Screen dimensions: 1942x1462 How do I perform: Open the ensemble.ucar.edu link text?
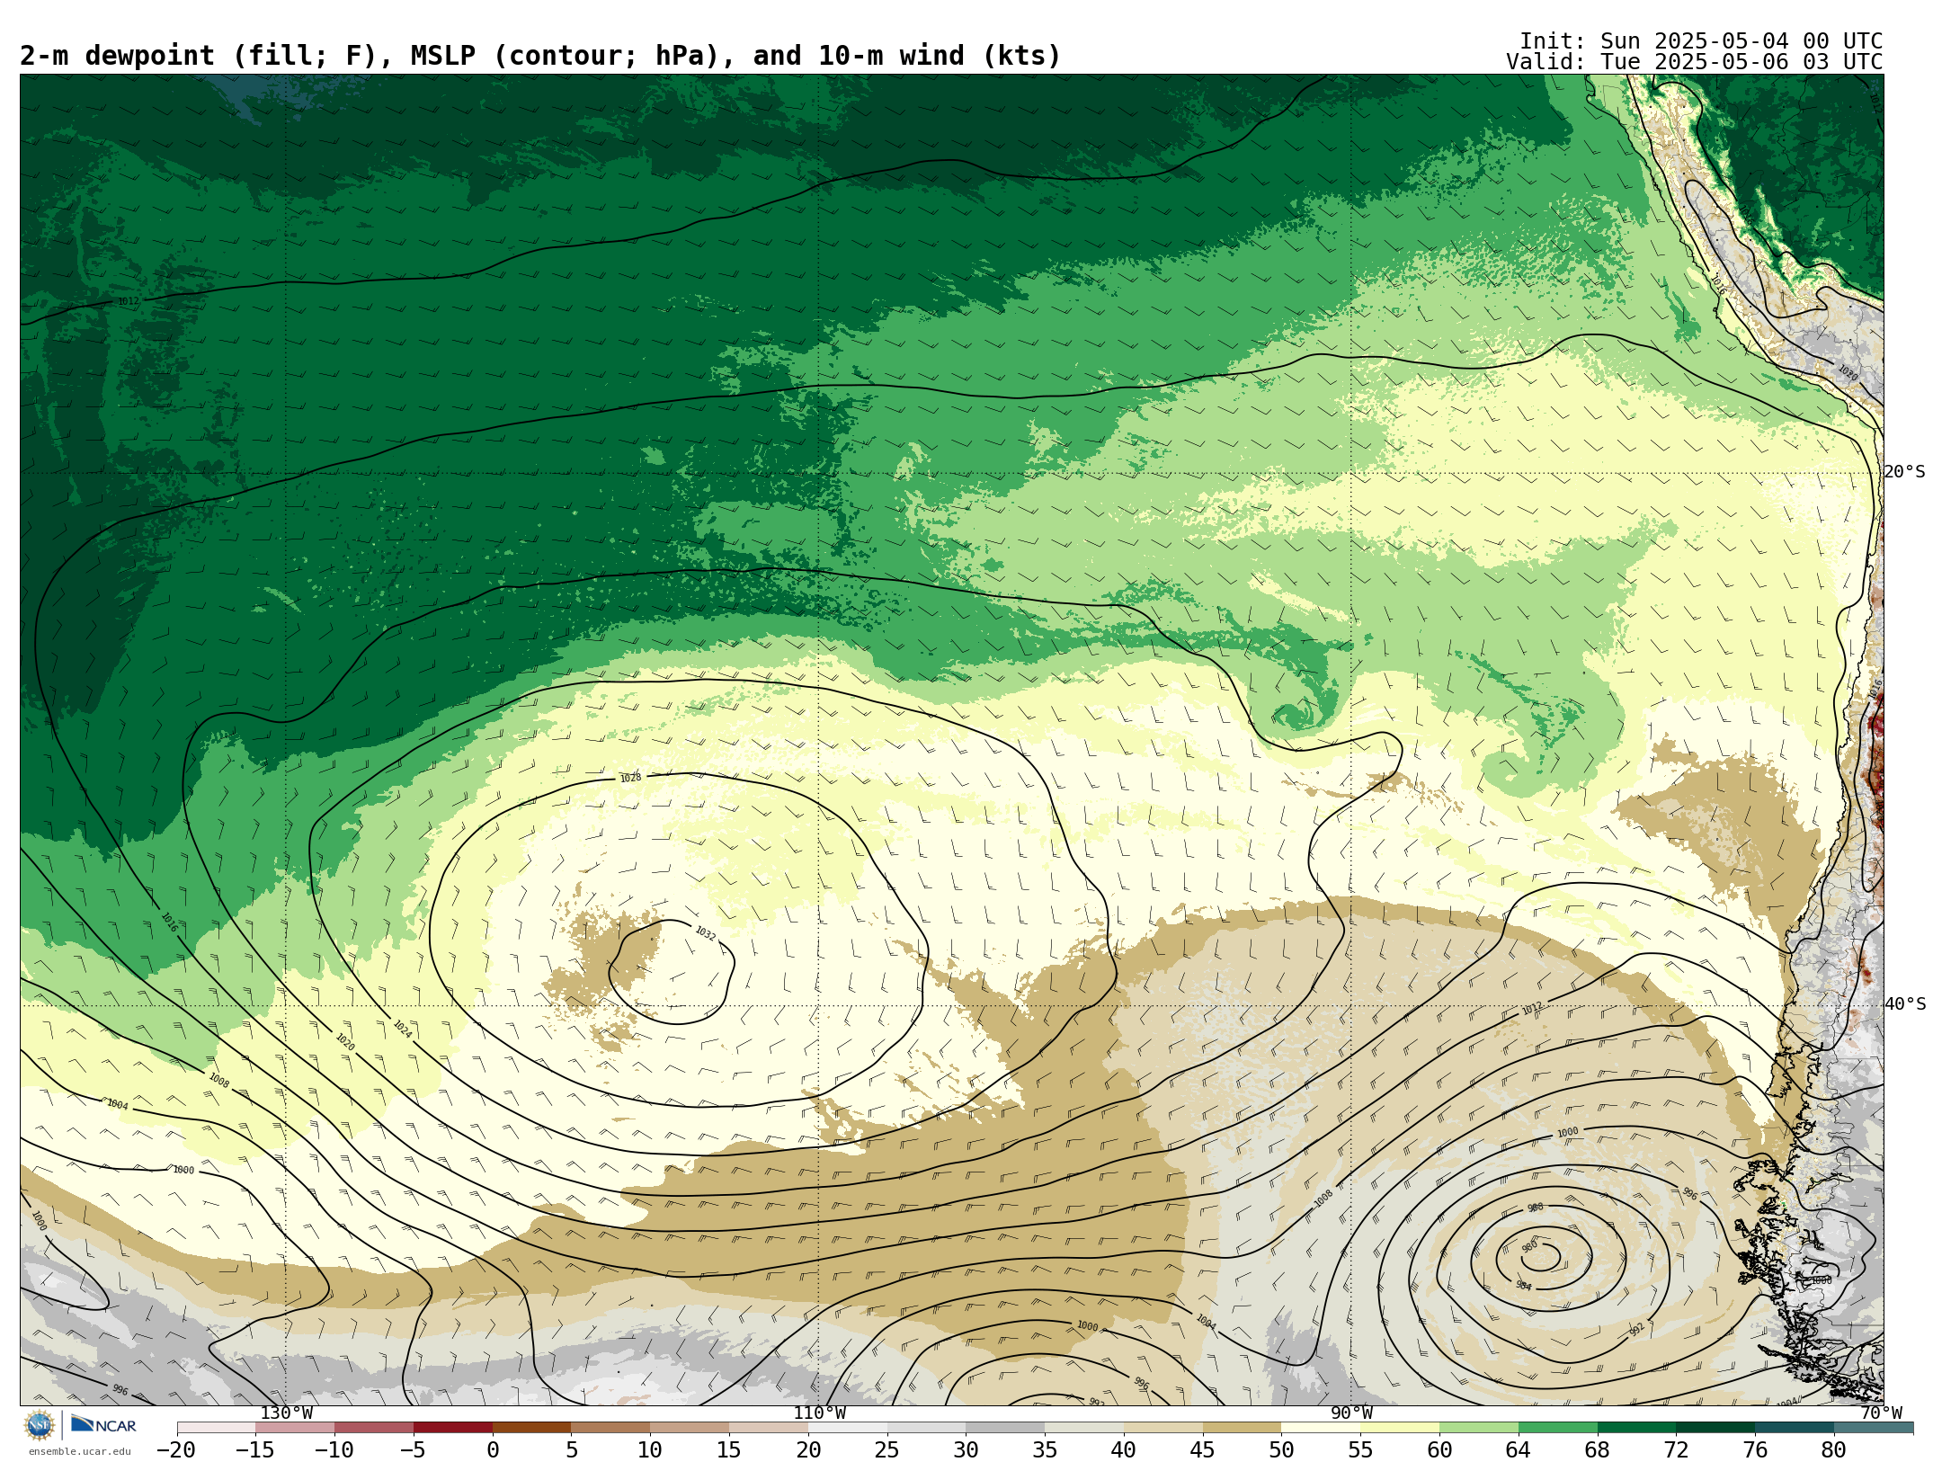pyautogui.click(x=79, y=1451)
